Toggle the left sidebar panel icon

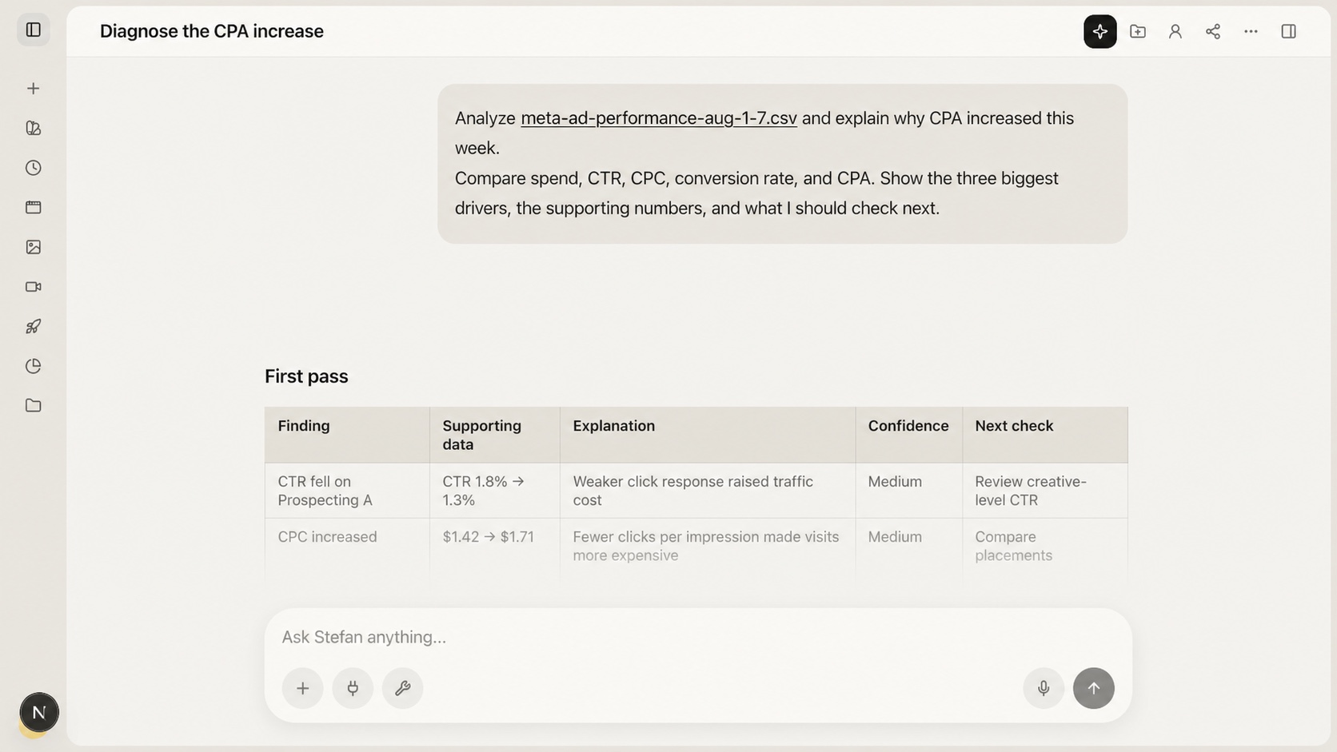34,30
